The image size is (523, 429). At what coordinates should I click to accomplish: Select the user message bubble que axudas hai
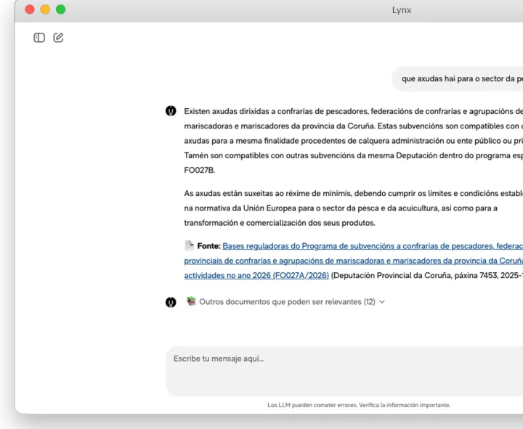[458, 79]
